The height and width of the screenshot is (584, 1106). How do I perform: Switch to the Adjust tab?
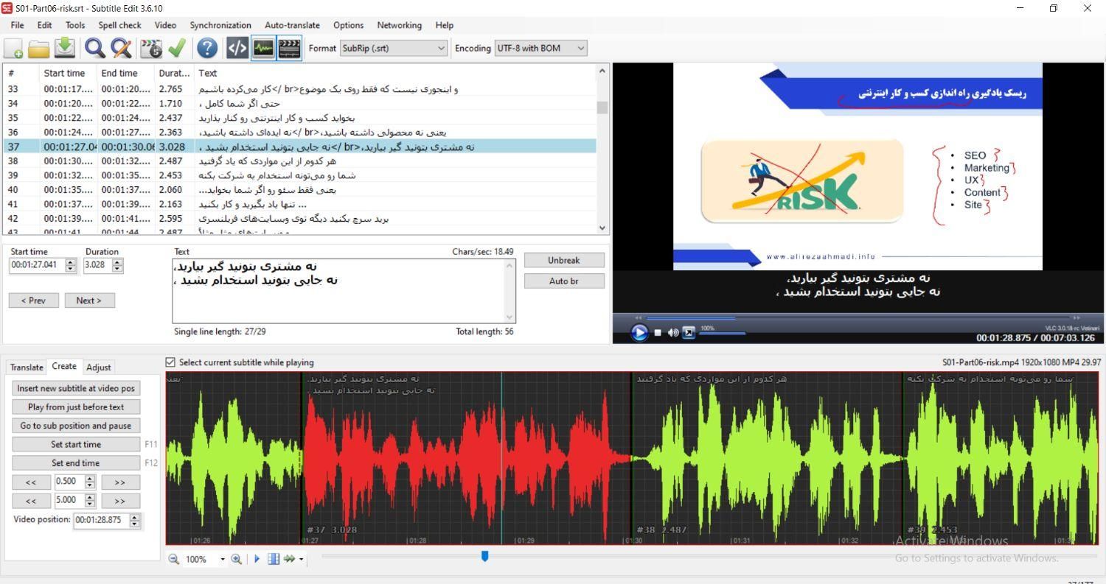coord(99,367)
